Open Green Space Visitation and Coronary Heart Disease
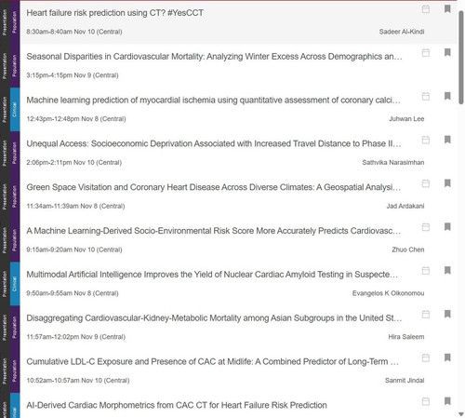 (214, 187)
